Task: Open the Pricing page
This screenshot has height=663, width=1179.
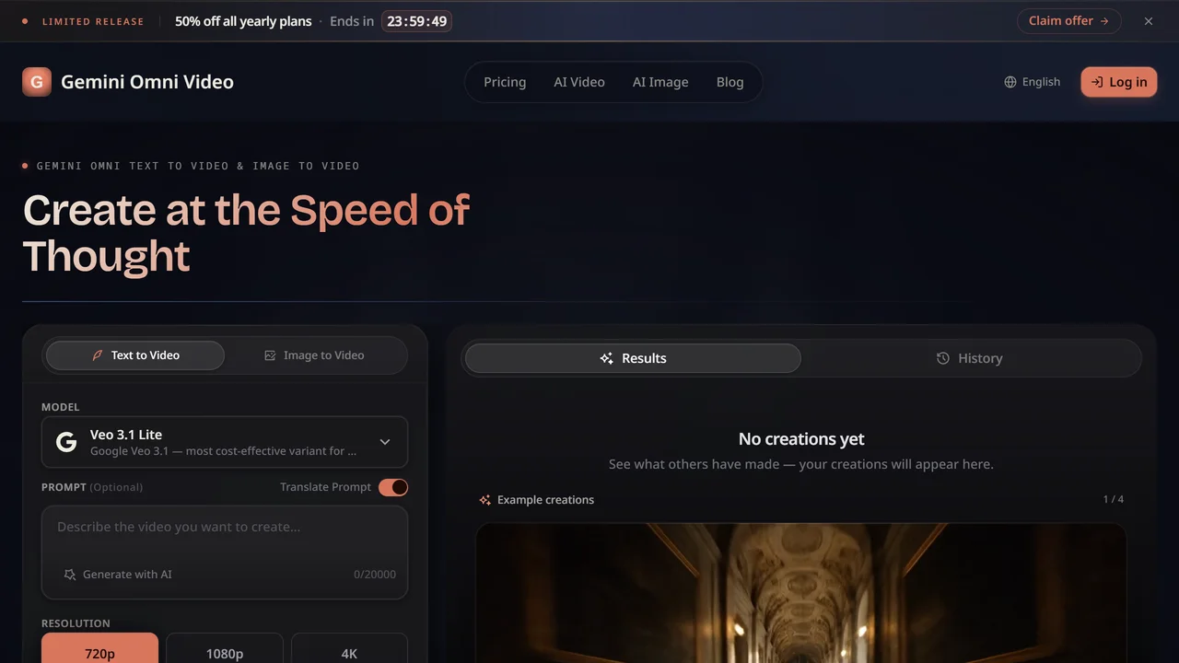Action: point(505,82)
